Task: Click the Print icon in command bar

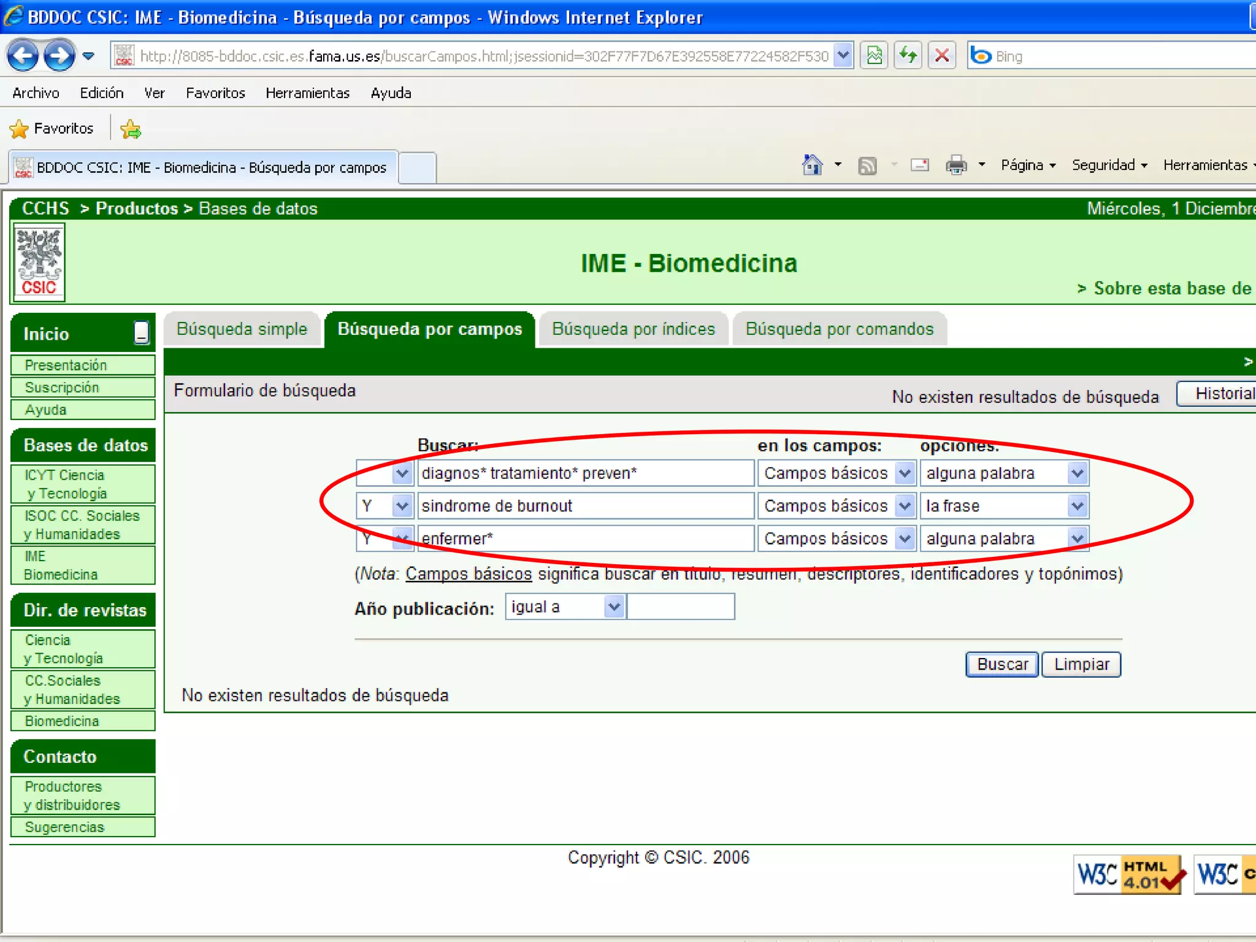Action: 955,165
